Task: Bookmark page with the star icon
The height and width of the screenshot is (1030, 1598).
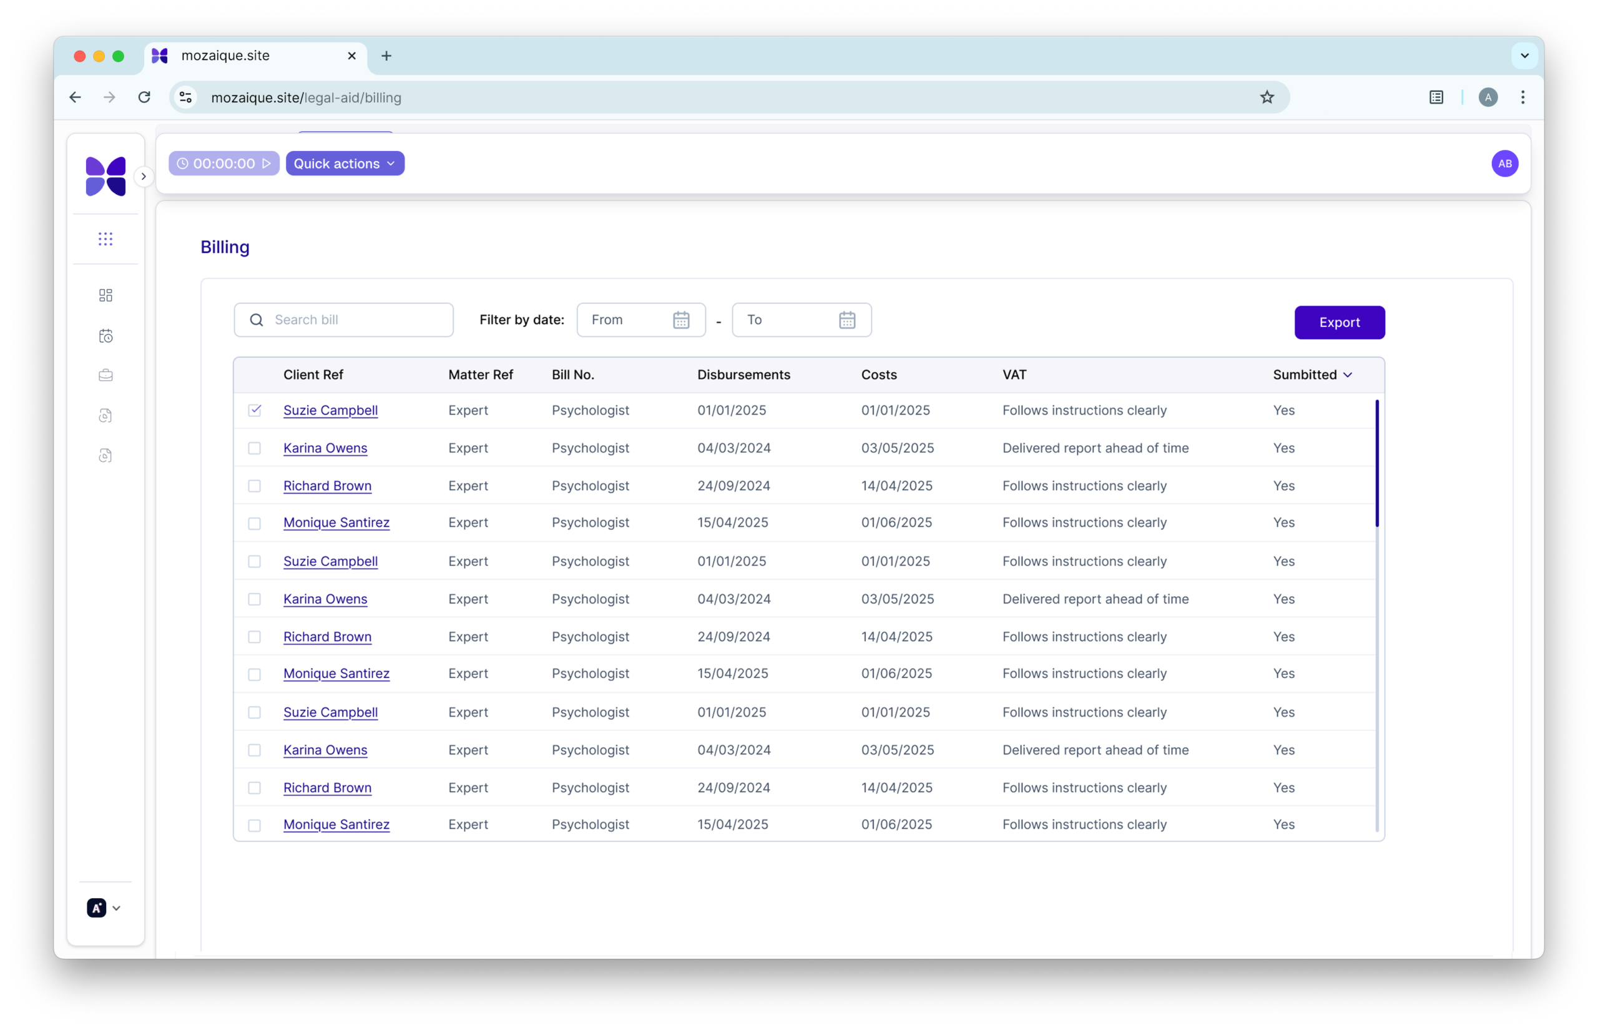Action: coord(1267,97)
